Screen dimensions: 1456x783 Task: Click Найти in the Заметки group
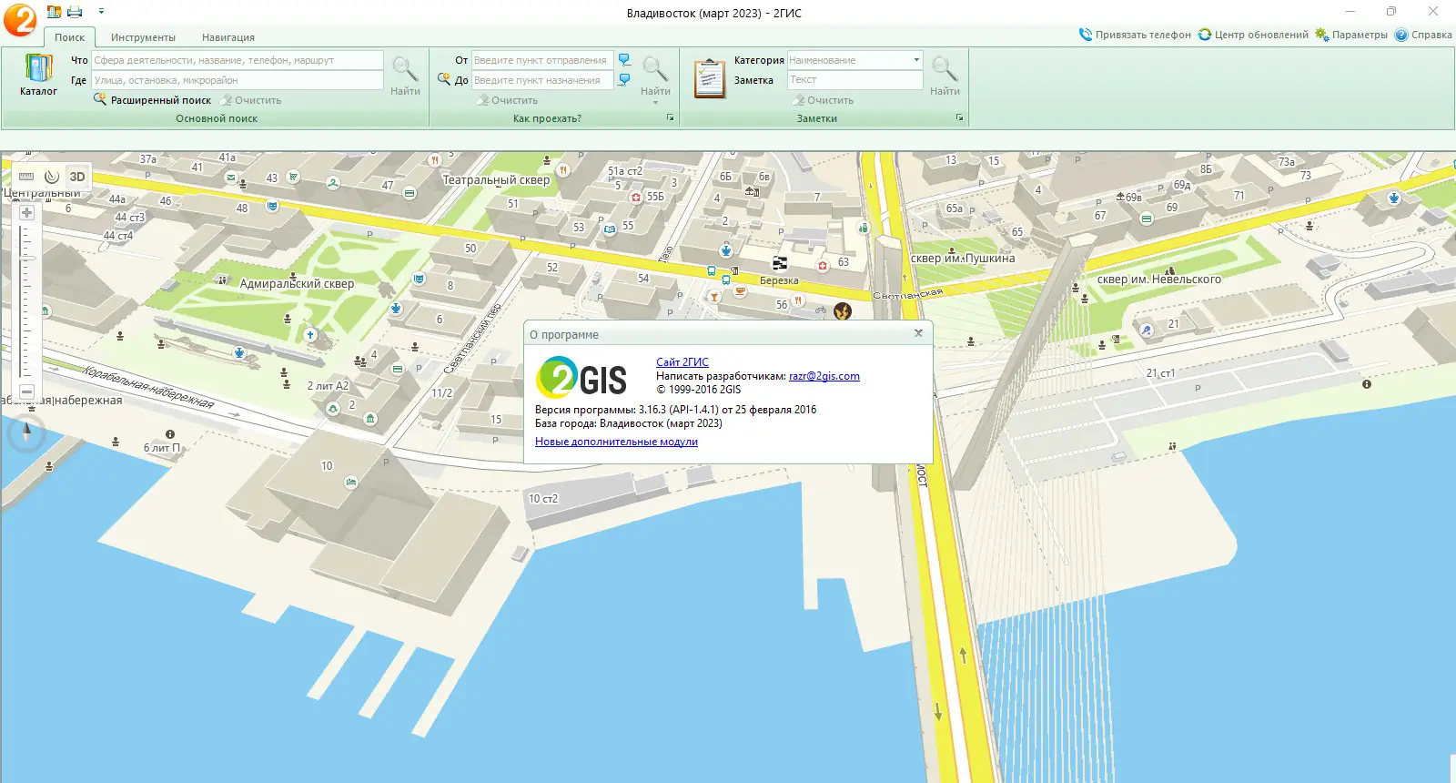[x=945, y=76]
